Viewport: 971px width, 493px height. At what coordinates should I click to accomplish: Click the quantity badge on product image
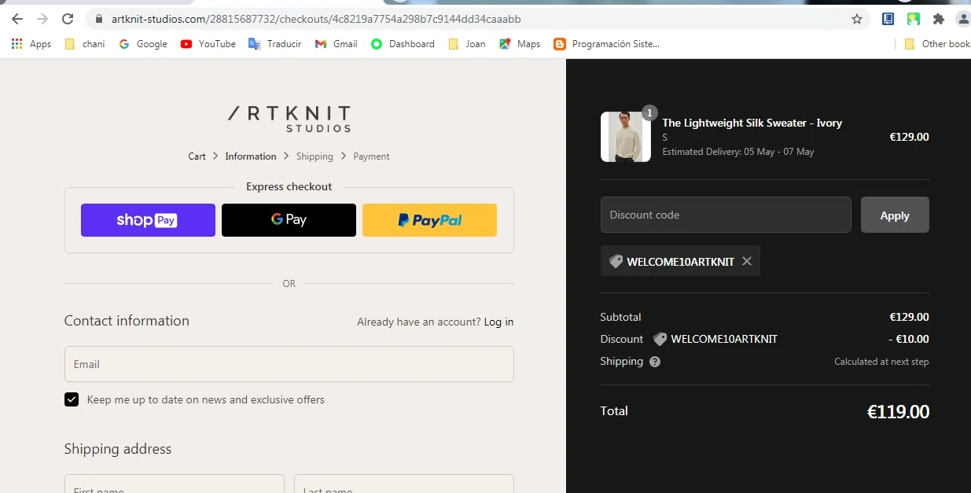(649, 113)
